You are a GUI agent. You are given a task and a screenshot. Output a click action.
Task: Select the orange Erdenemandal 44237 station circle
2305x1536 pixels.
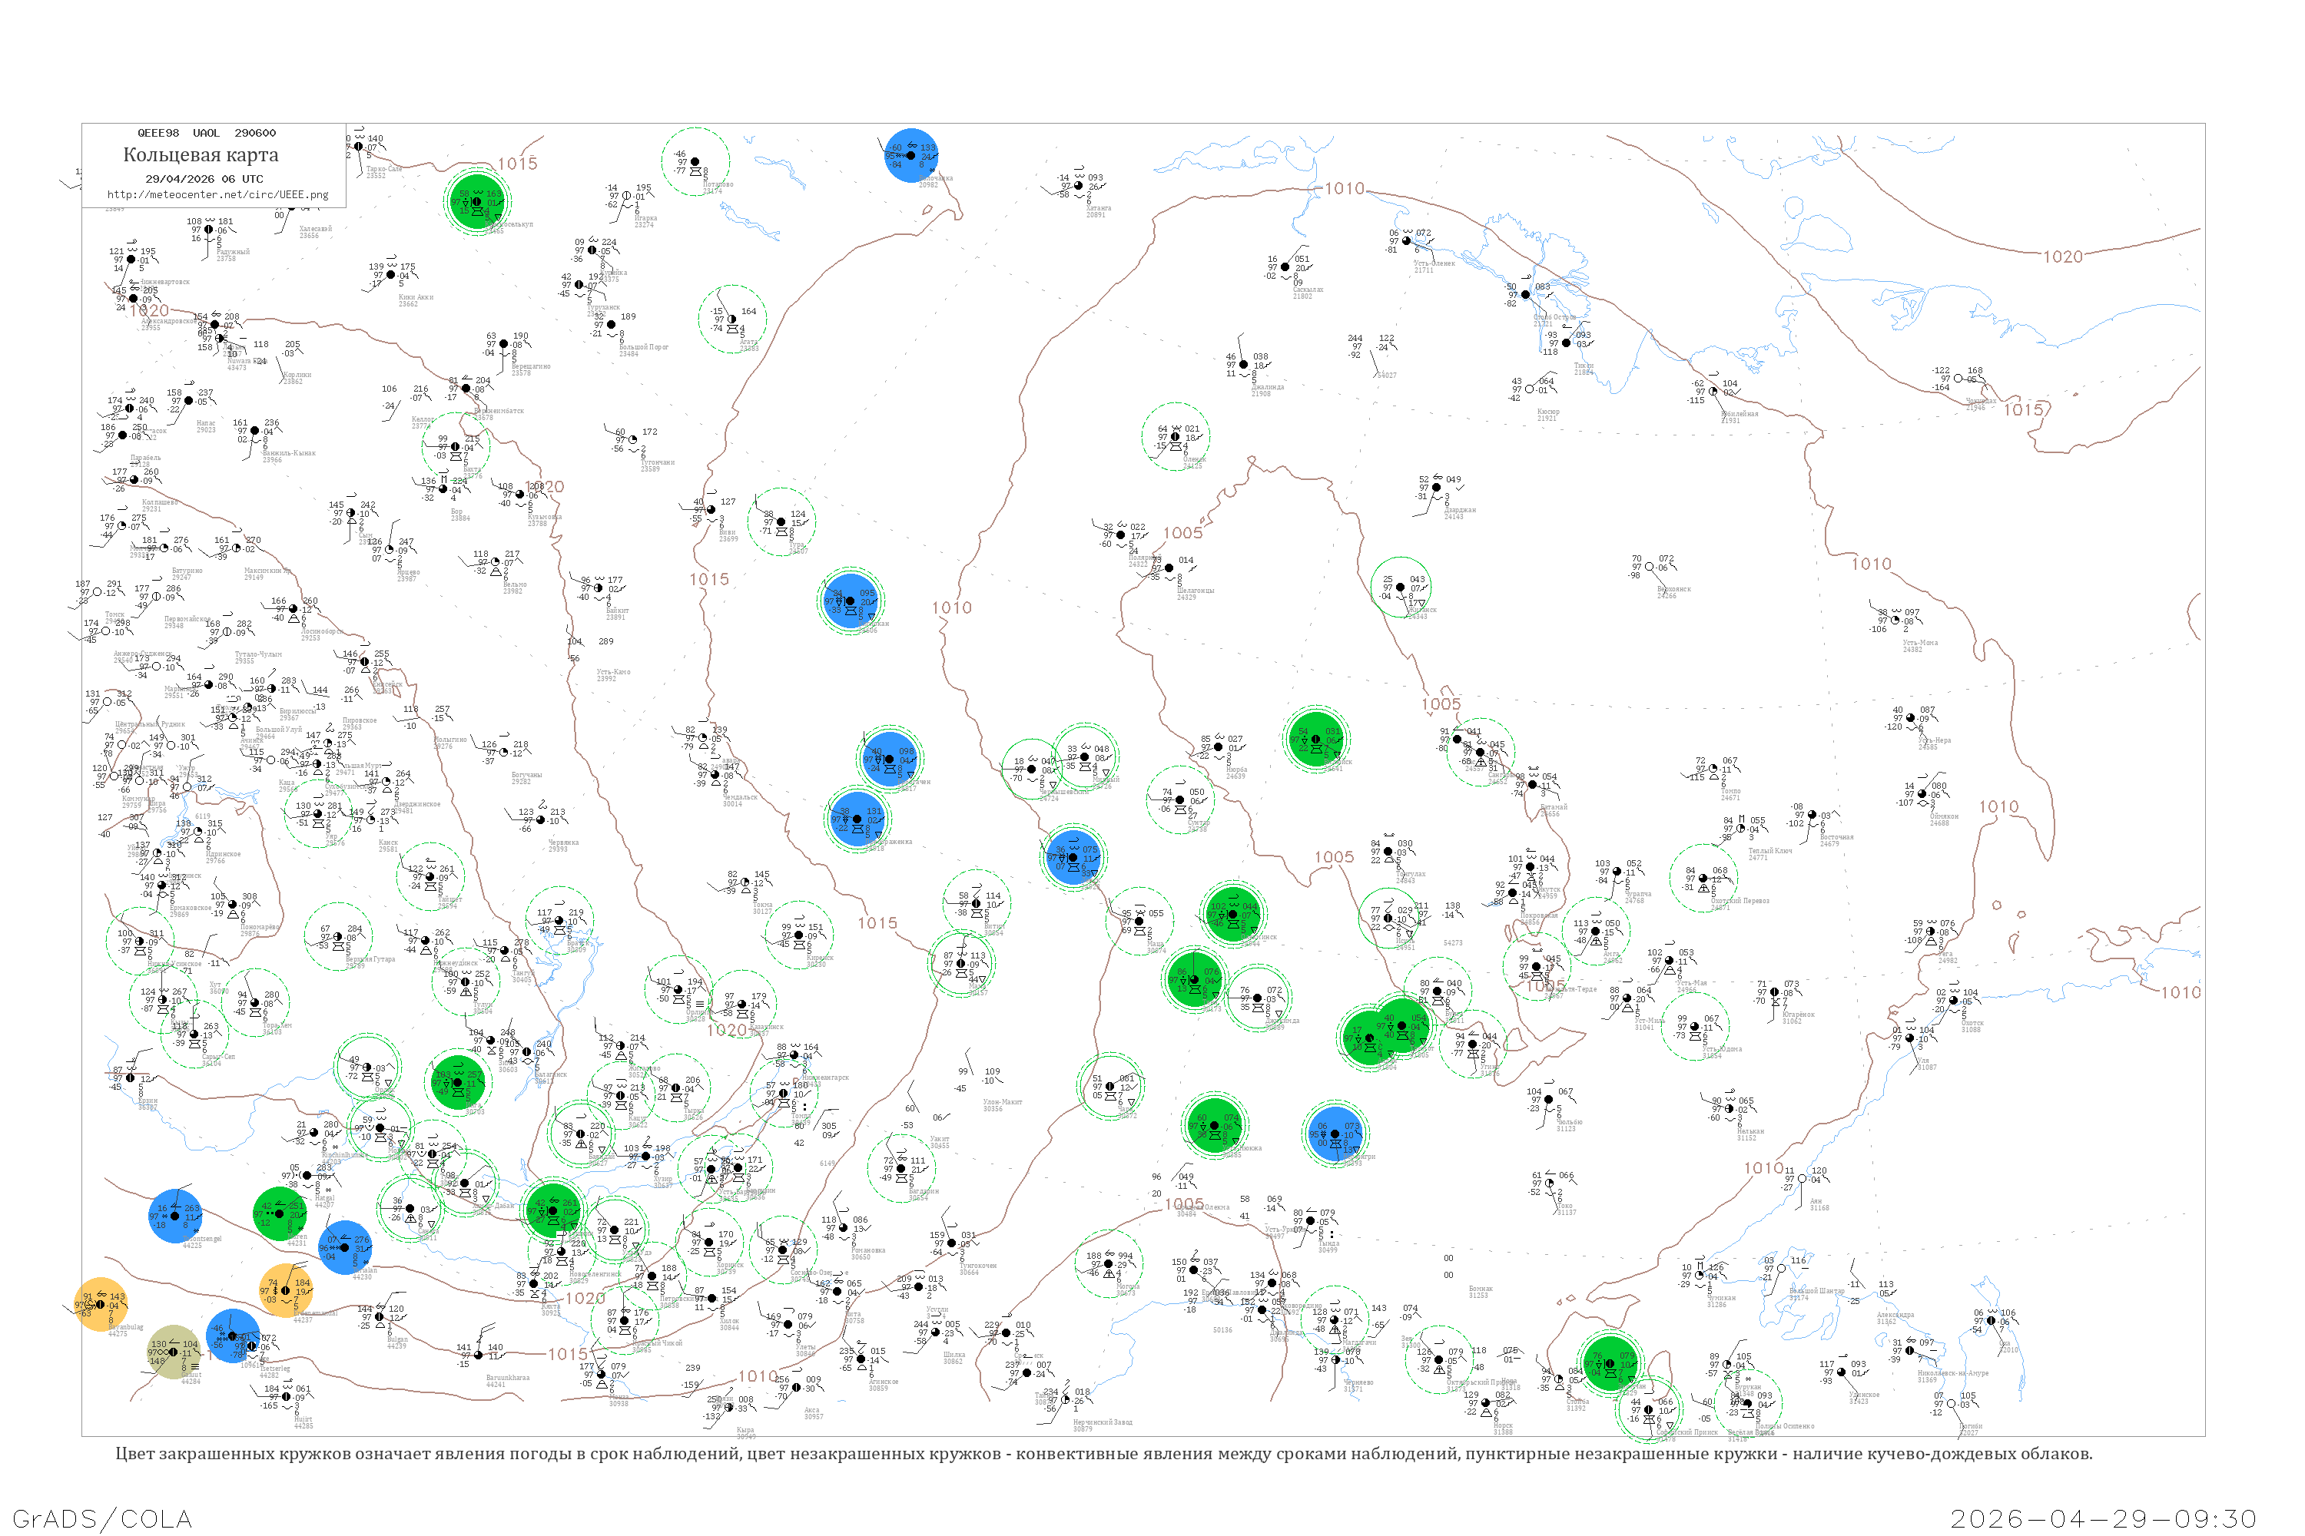point(286,1290)
